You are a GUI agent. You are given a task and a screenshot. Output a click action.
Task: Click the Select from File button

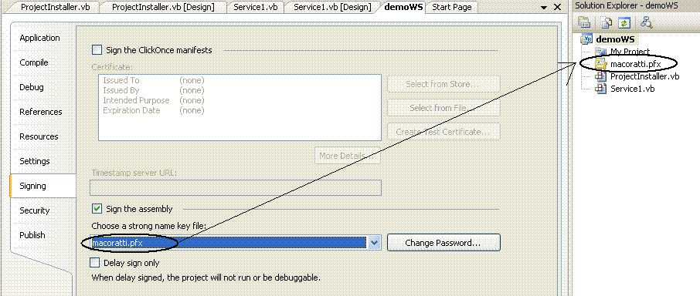tap(443, 108)
